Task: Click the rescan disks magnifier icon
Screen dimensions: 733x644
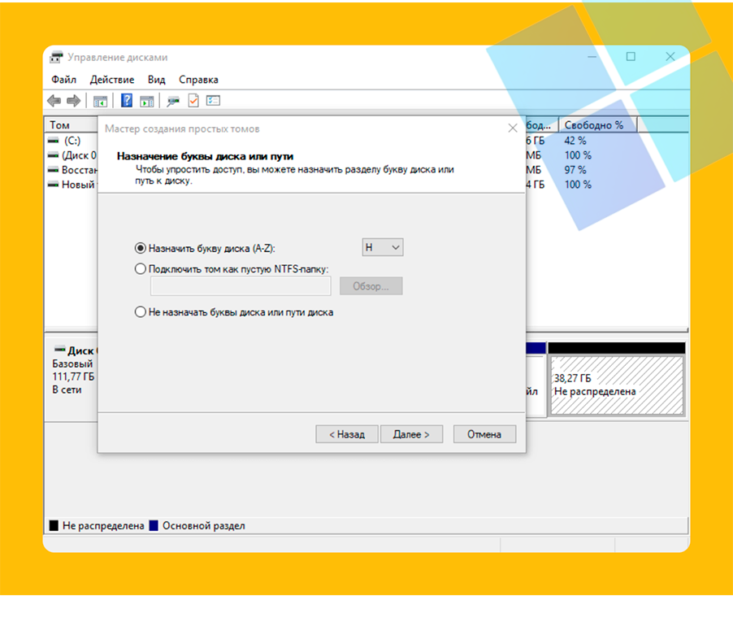Action: [173, 101]
